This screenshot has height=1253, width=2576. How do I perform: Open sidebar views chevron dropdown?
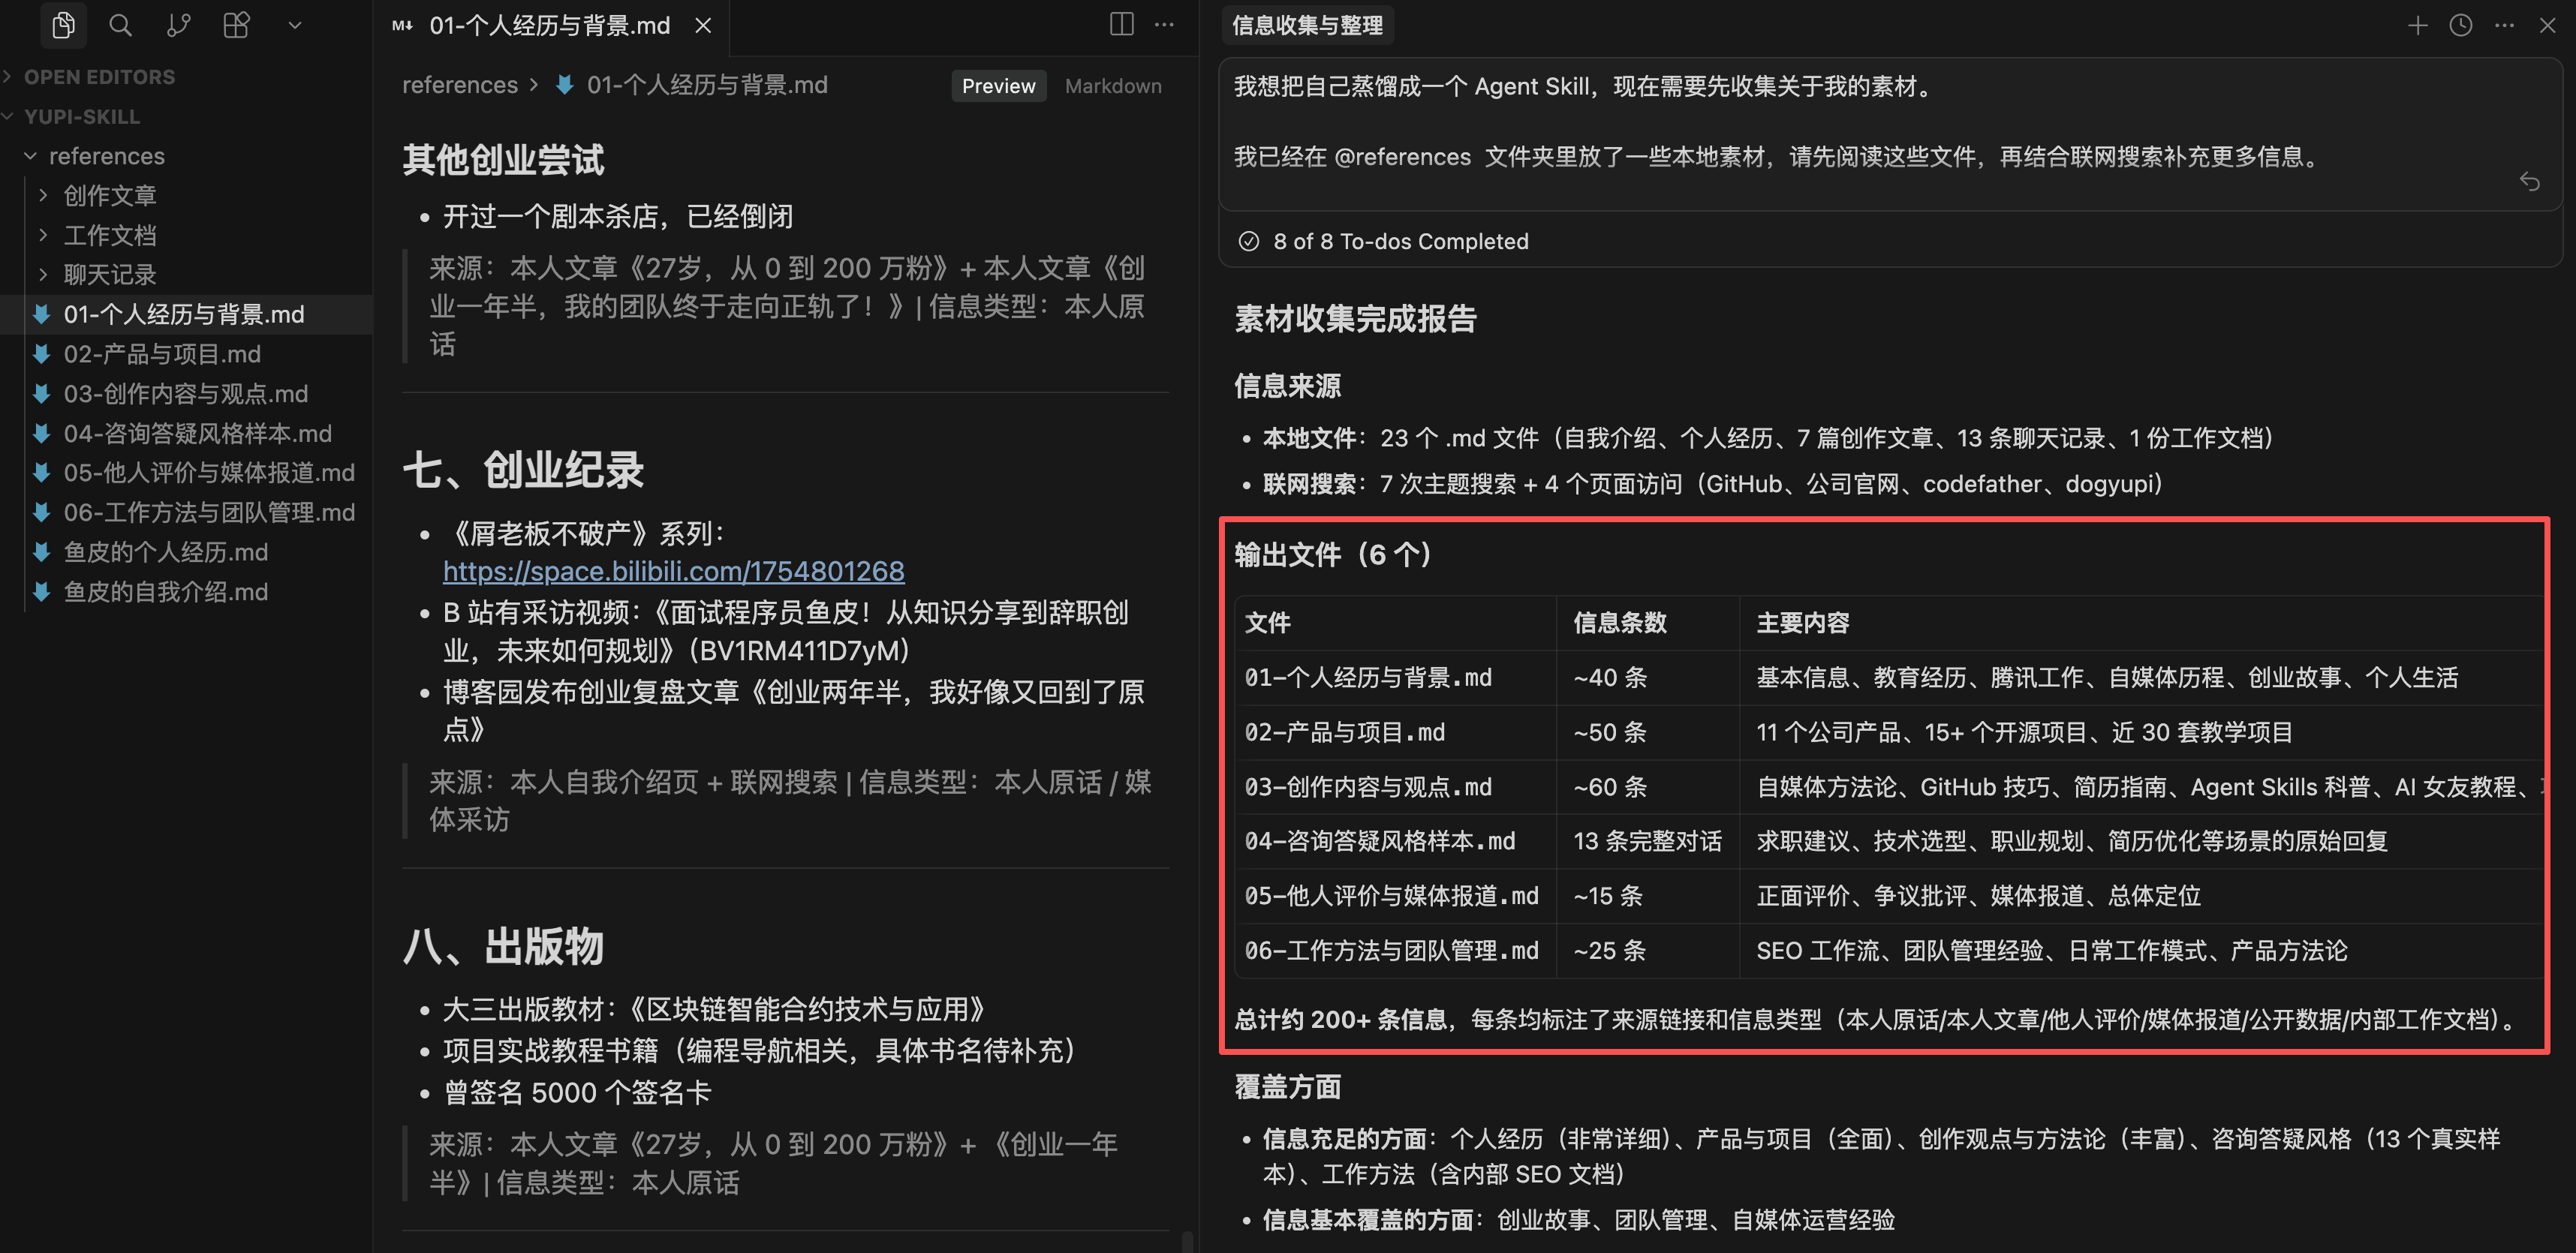[x=294, y=25]
